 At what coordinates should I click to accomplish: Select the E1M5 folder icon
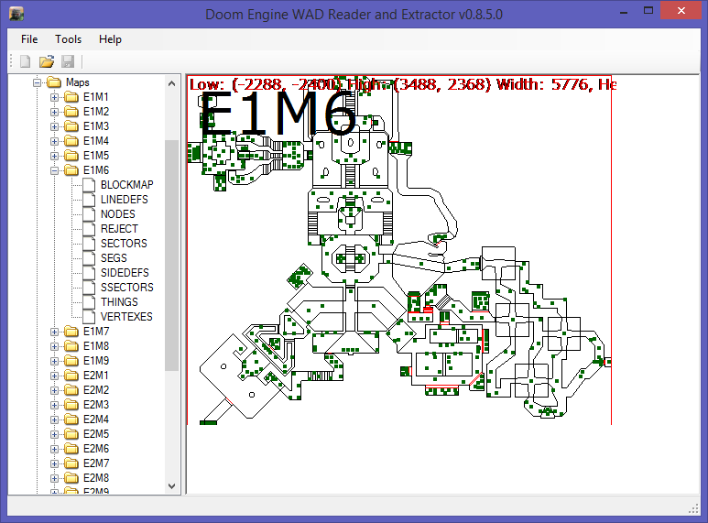tap(71, 156)
